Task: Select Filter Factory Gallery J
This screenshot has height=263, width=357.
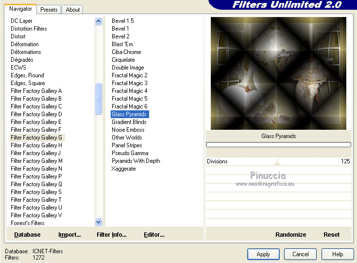Action: click(x=35, y=153)
